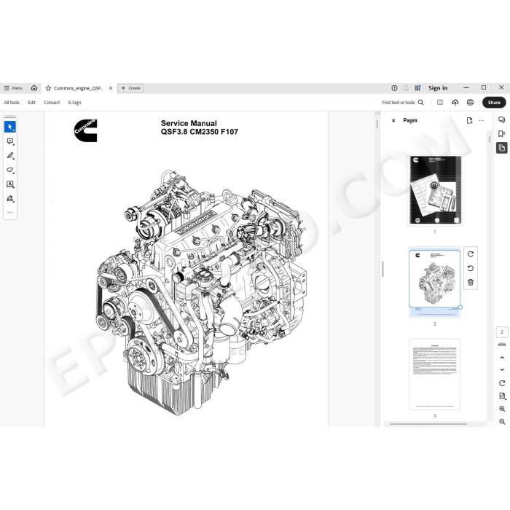Click the Pages panel horizontal scrollbar

coord(428,424)
